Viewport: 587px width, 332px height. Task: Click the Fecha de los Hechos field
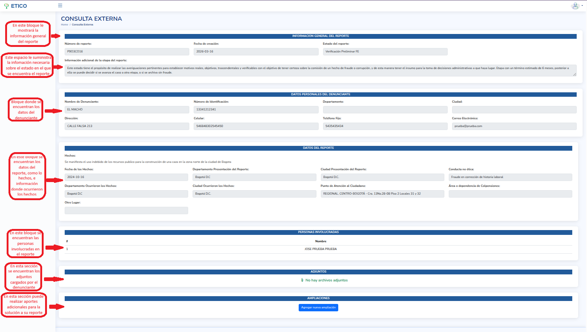[126, 177]
